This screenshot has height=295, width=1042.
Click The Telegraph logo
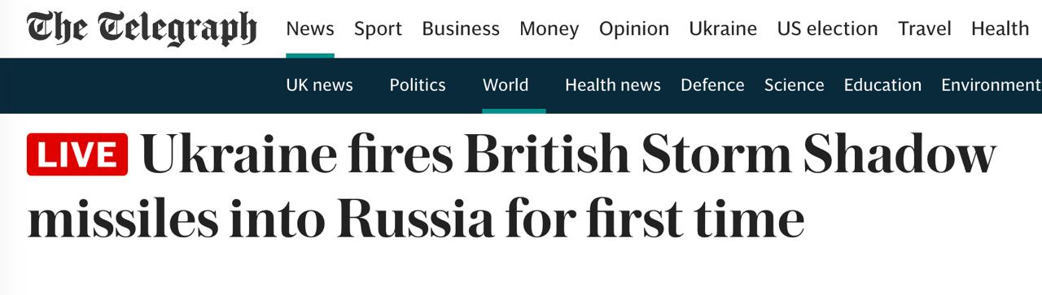pyautogui.click(x=142, y=29)
